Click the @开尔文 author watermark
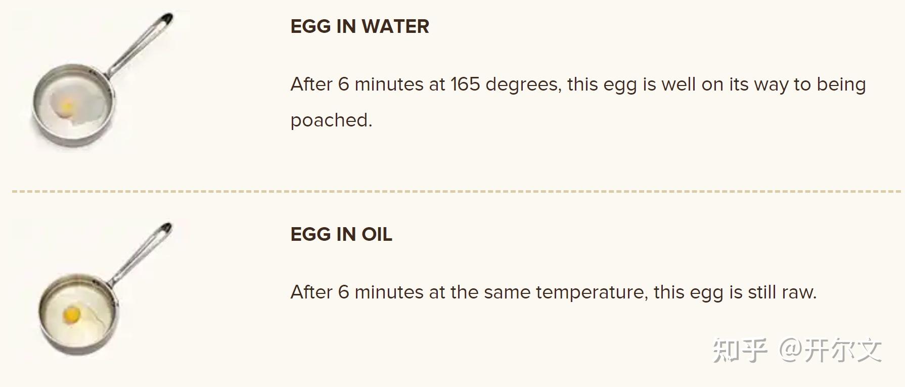The image size is (905, 387). pyautogui.click(x=831, y=350)
